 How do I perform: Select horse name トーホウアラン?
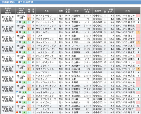(x=44, y=106)
